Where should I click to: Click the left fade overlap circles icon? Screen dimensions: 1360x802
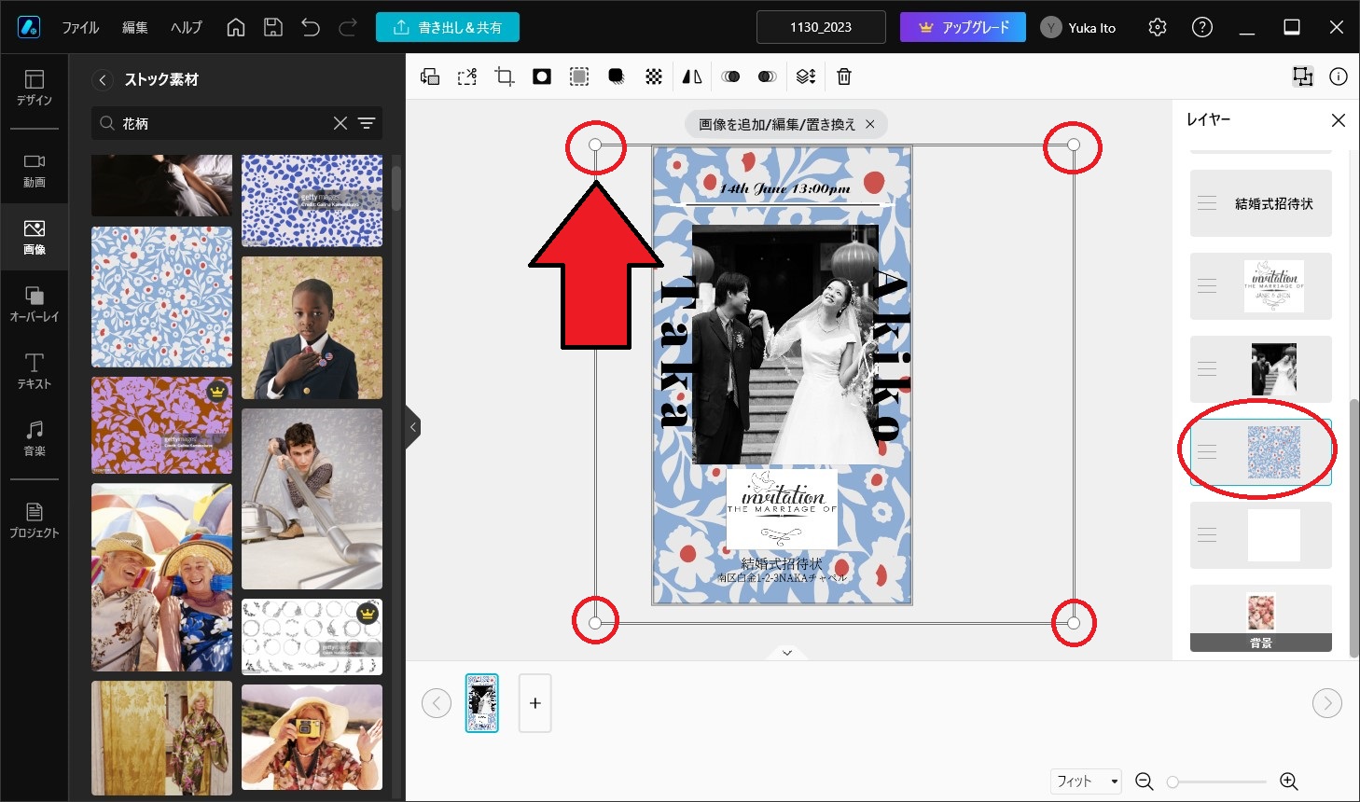pyautogui.click(x=731, y=76)
